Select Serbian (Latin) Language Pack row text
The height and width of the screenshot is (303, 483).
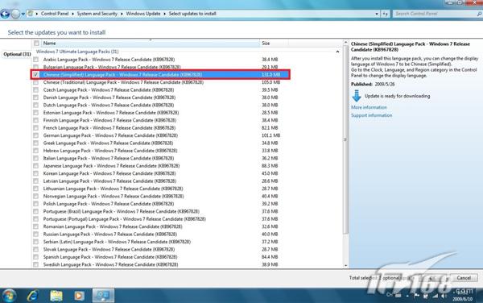click(117, 242)
